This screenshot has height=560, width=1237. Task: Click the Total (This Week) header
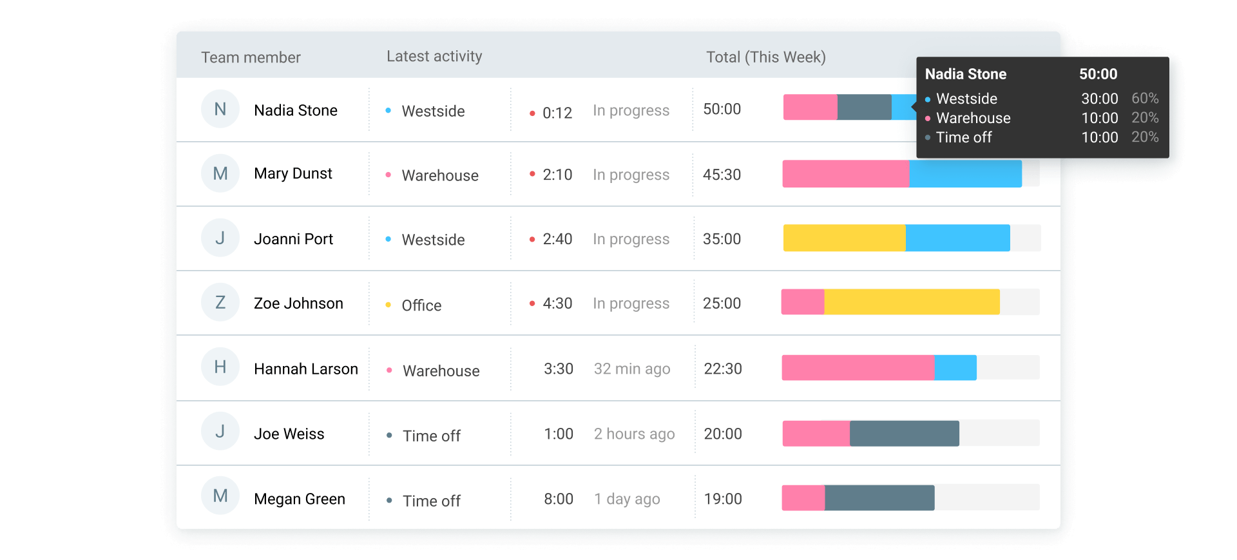click(765, 57)
